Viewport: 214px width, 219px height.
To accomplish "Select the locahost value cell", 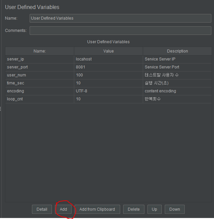I will point(108,59).
